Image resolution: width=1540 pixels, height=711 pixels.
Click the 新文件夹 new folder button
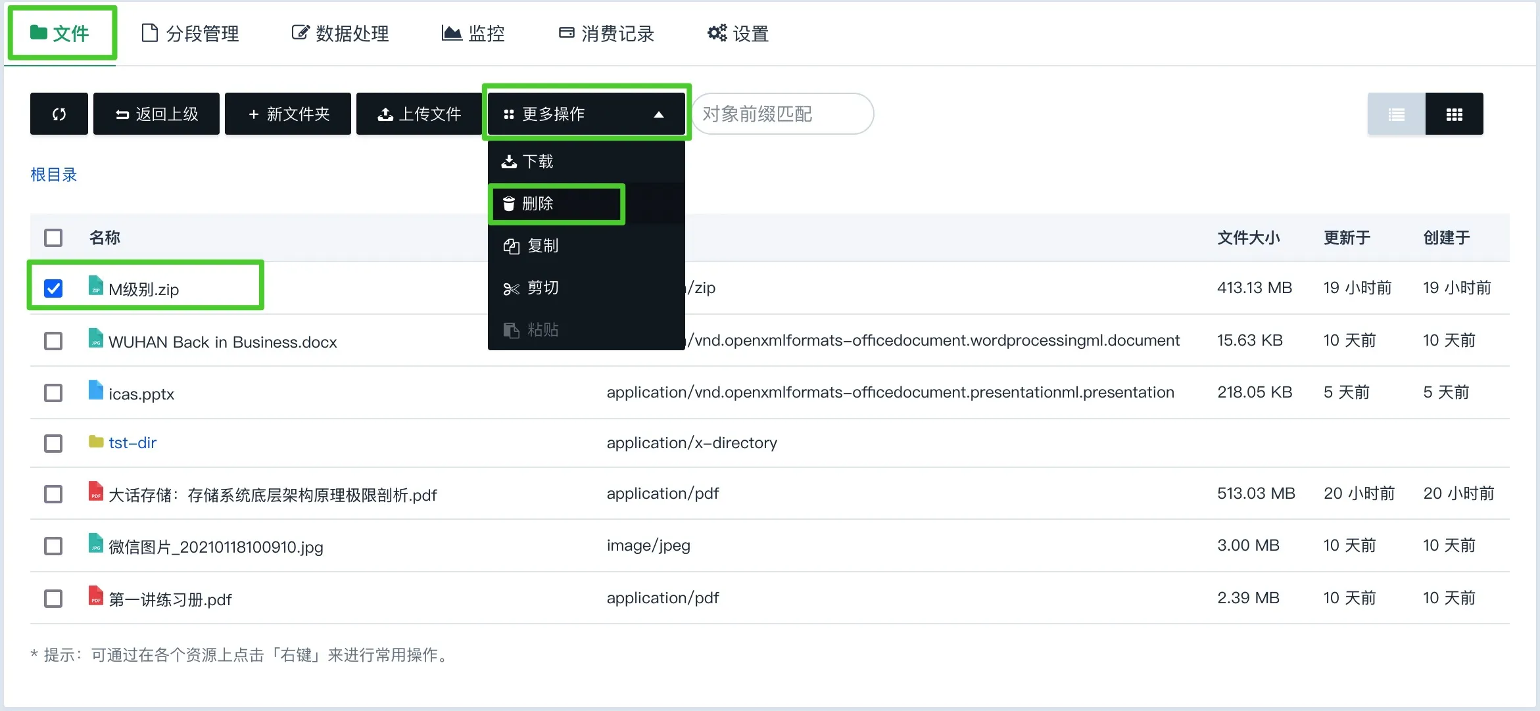pyautogui.click(x=287, y=114)
